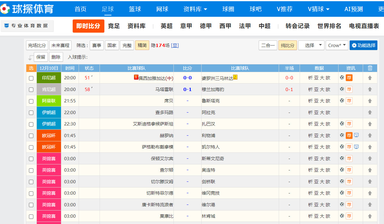Viewport: 384px width, 224px height.
Task: Open TV live icon for 萨格勒布戴拿模 match
Action: (x=356, y=147)
